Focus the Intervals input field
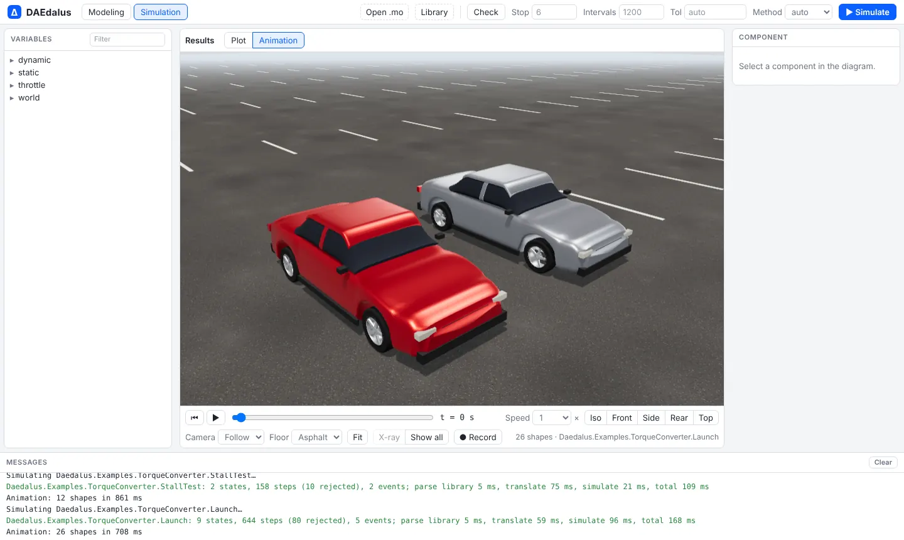 642,12
